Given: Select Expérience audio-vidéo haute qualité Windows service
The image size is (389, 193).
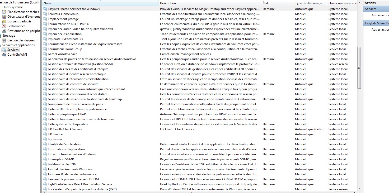Looking at the screenshot, I should (x=80, y=29).
